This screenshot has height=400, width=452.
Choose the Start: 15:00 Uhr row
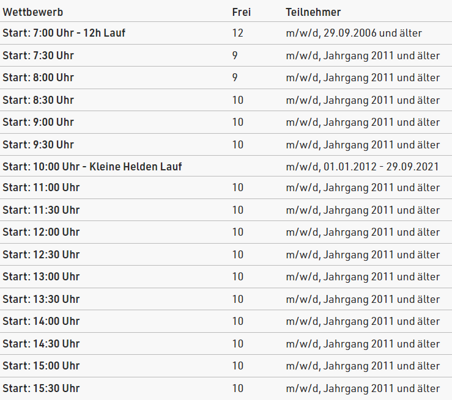pyautogui.click(x=226, y=366)
